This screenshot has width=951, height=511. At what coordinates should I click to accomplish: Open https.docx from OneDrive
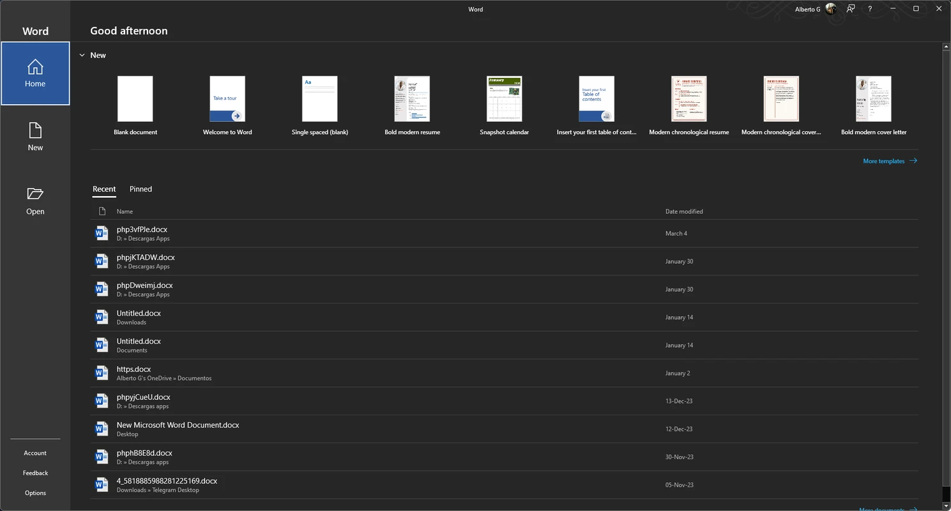point(504,373)
